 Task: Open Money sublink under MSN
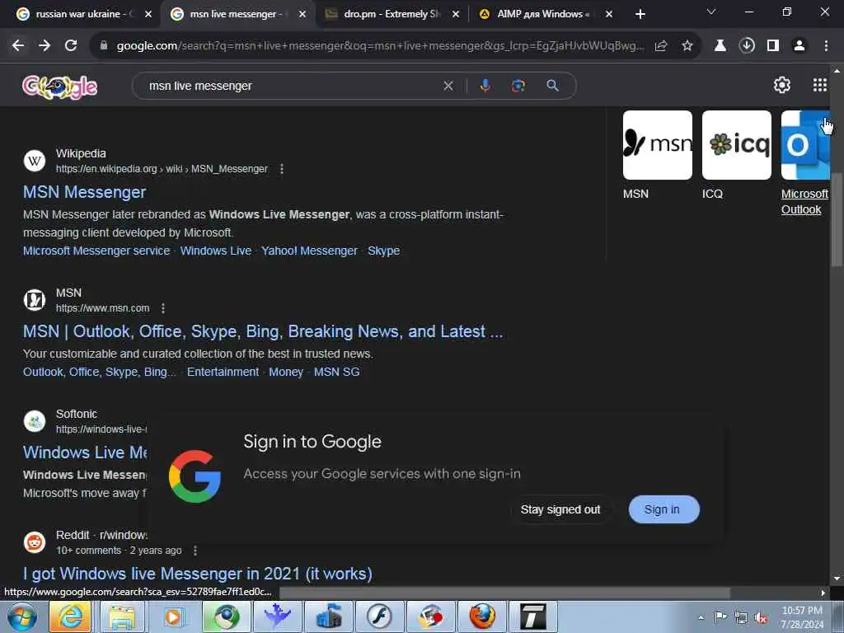point(286,372)
